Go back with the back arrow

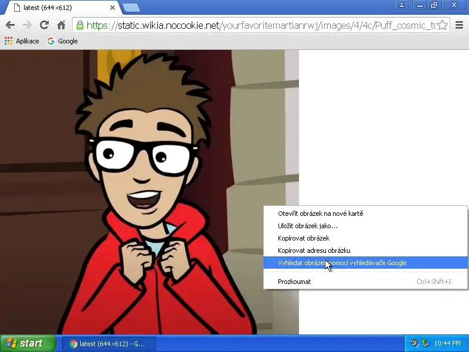pyautogui.click(x=10, y=25)
